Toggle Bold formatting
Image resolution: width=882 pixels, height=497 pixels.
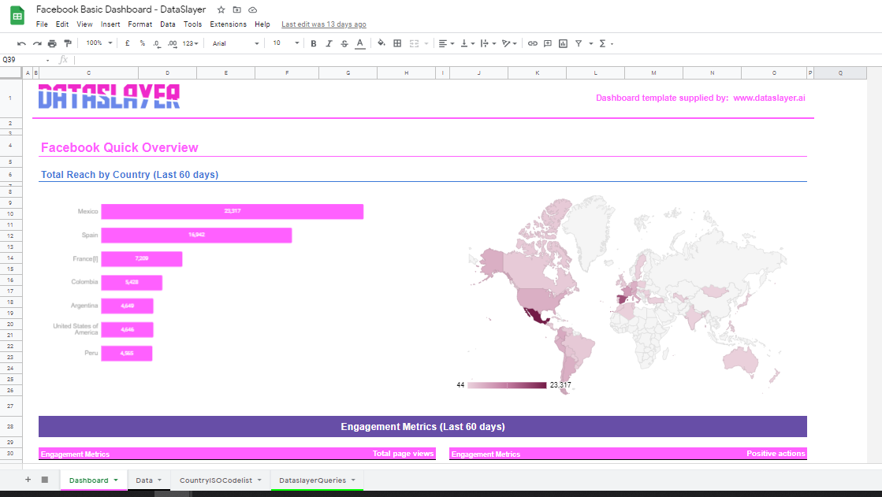pos(314,43)
